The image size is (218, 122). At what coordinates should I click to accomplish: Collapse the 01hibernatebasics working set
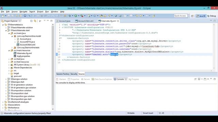[3, 25]
